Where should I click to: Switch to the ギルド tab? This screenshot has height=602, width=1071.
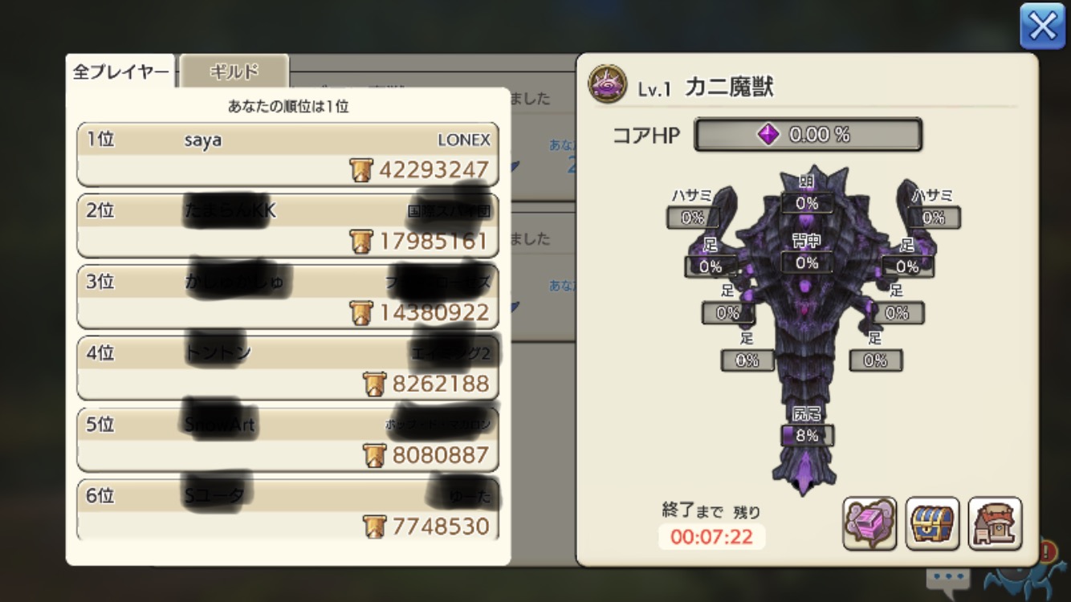point(234,72)
